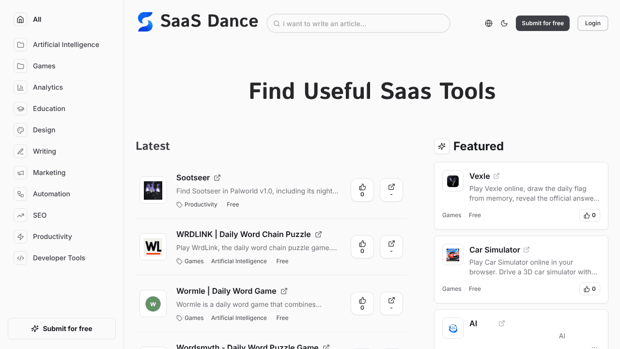Select the SEO category label
The height and width of the screenshot is (349, 620).
[40, 215]
